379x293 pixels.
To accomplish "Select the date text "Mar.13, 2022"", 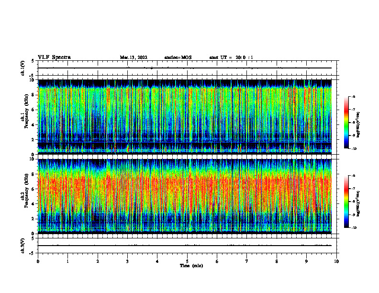I will coord(134,57).
